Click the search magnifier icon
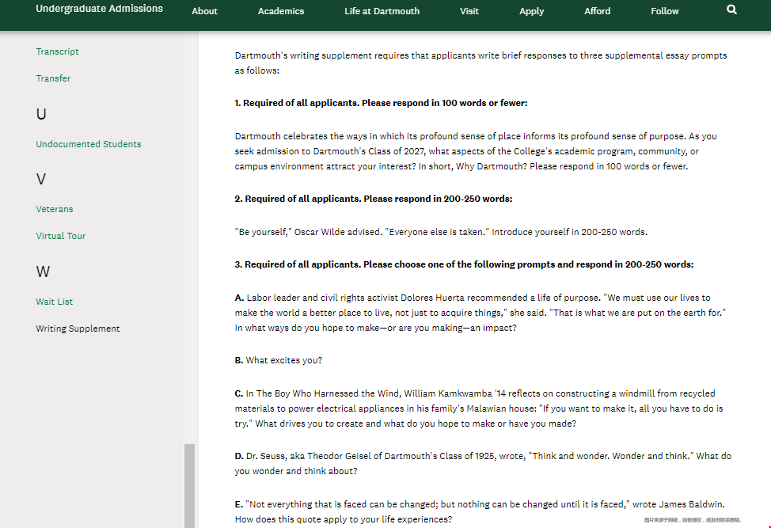Image resolution: width=771 pixels, height=528 pixels. [x=731, y=9]
